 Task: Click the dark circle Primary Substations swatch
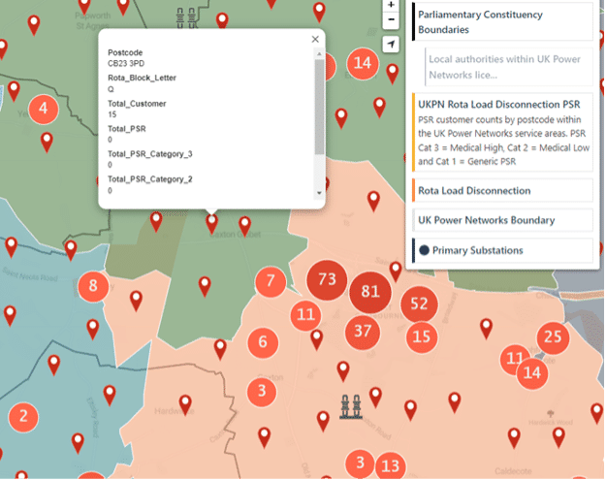pos(424,250)
